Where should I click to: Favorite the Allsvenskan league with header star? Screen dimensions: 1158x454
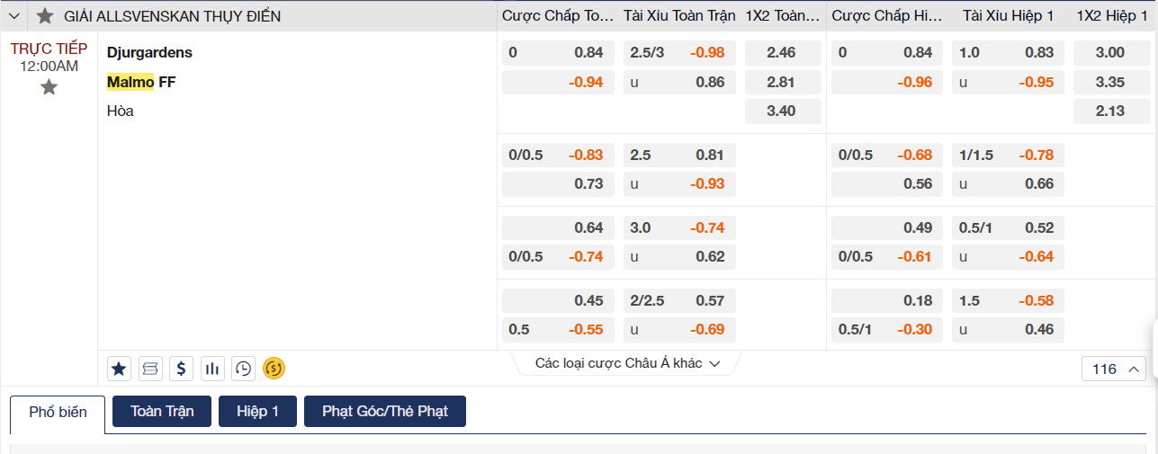pyautogui.click(x=45, y=16)
